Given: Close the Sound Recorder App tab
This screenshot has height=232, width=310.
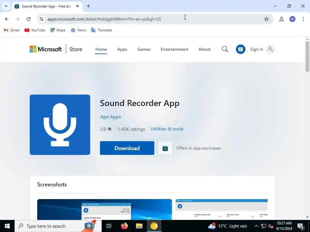Looking at the screenshot, I should 77,6.
